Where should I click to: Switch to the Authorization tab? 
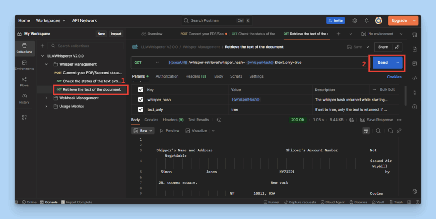click(167, 76)
